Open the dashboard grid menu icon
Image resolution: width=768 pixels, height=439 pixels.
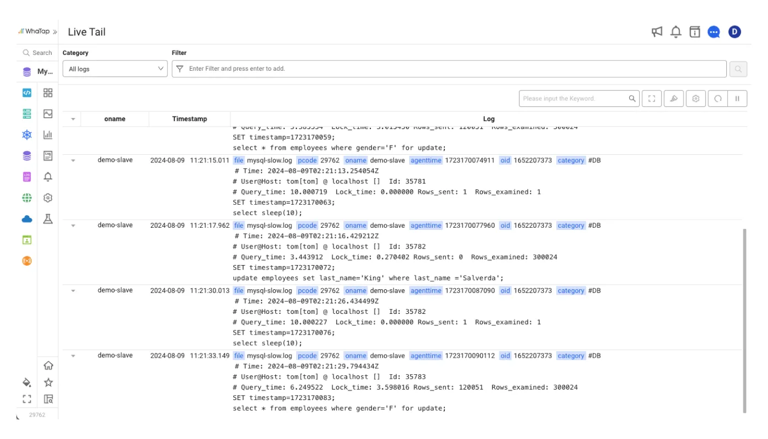pyautogui.click(x=48, y=93)
